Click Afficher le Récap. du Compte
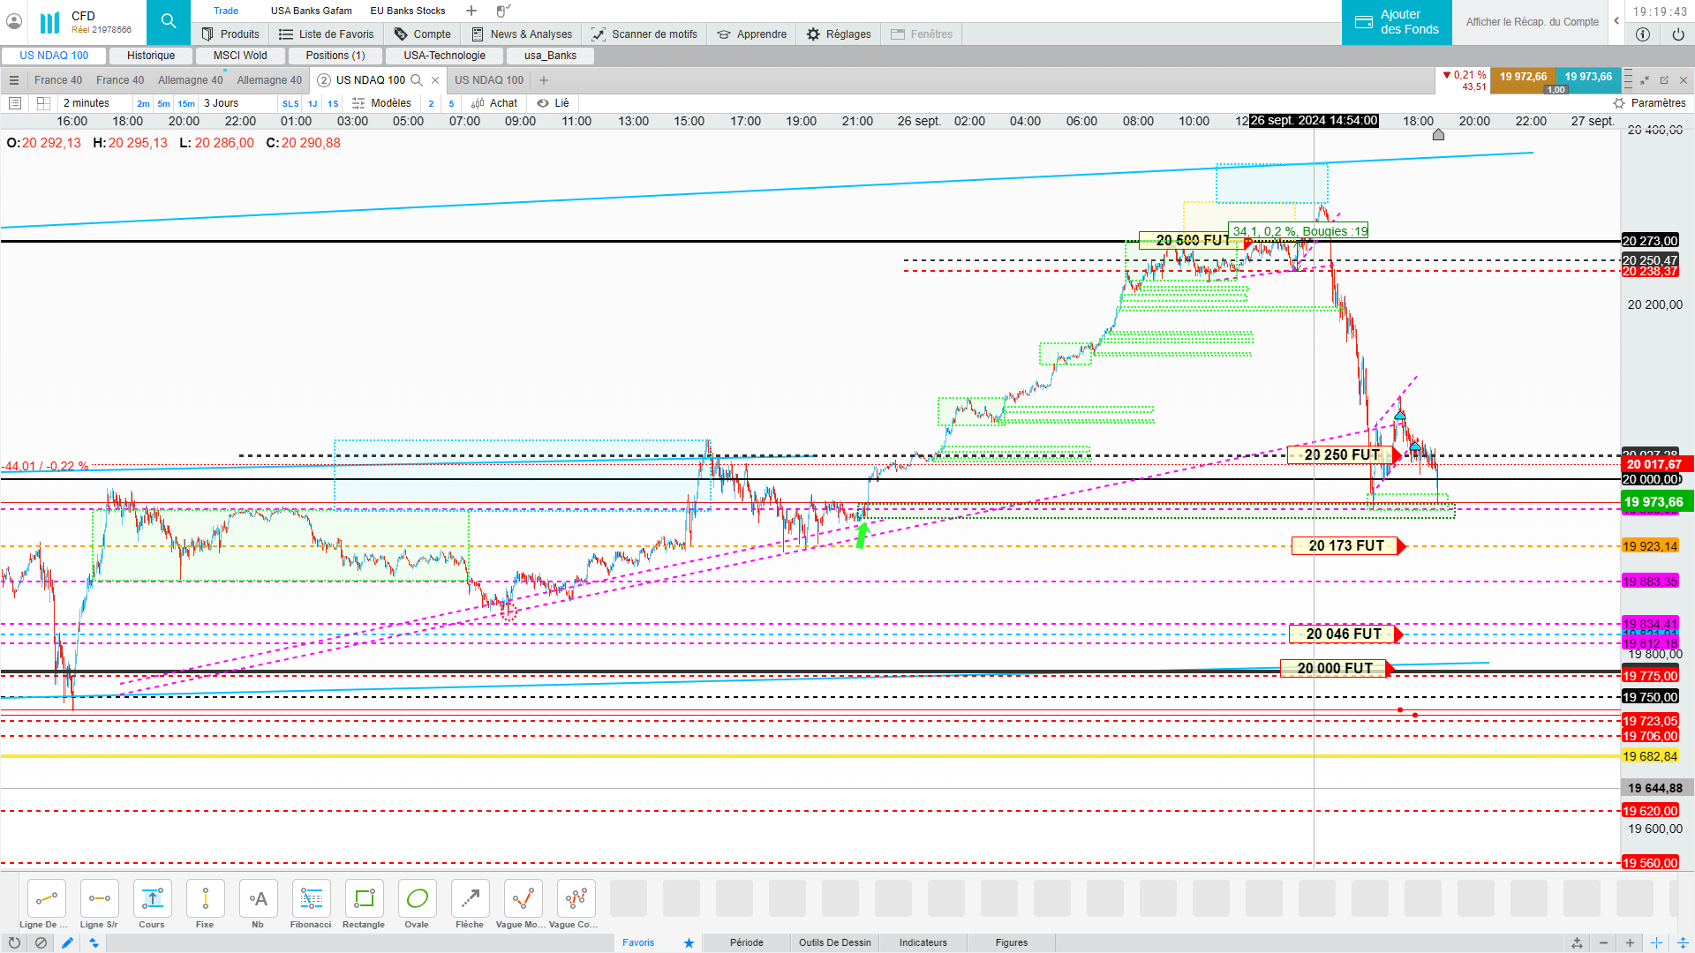This screenshot has height=953, width=1695. click(1532, 22)
